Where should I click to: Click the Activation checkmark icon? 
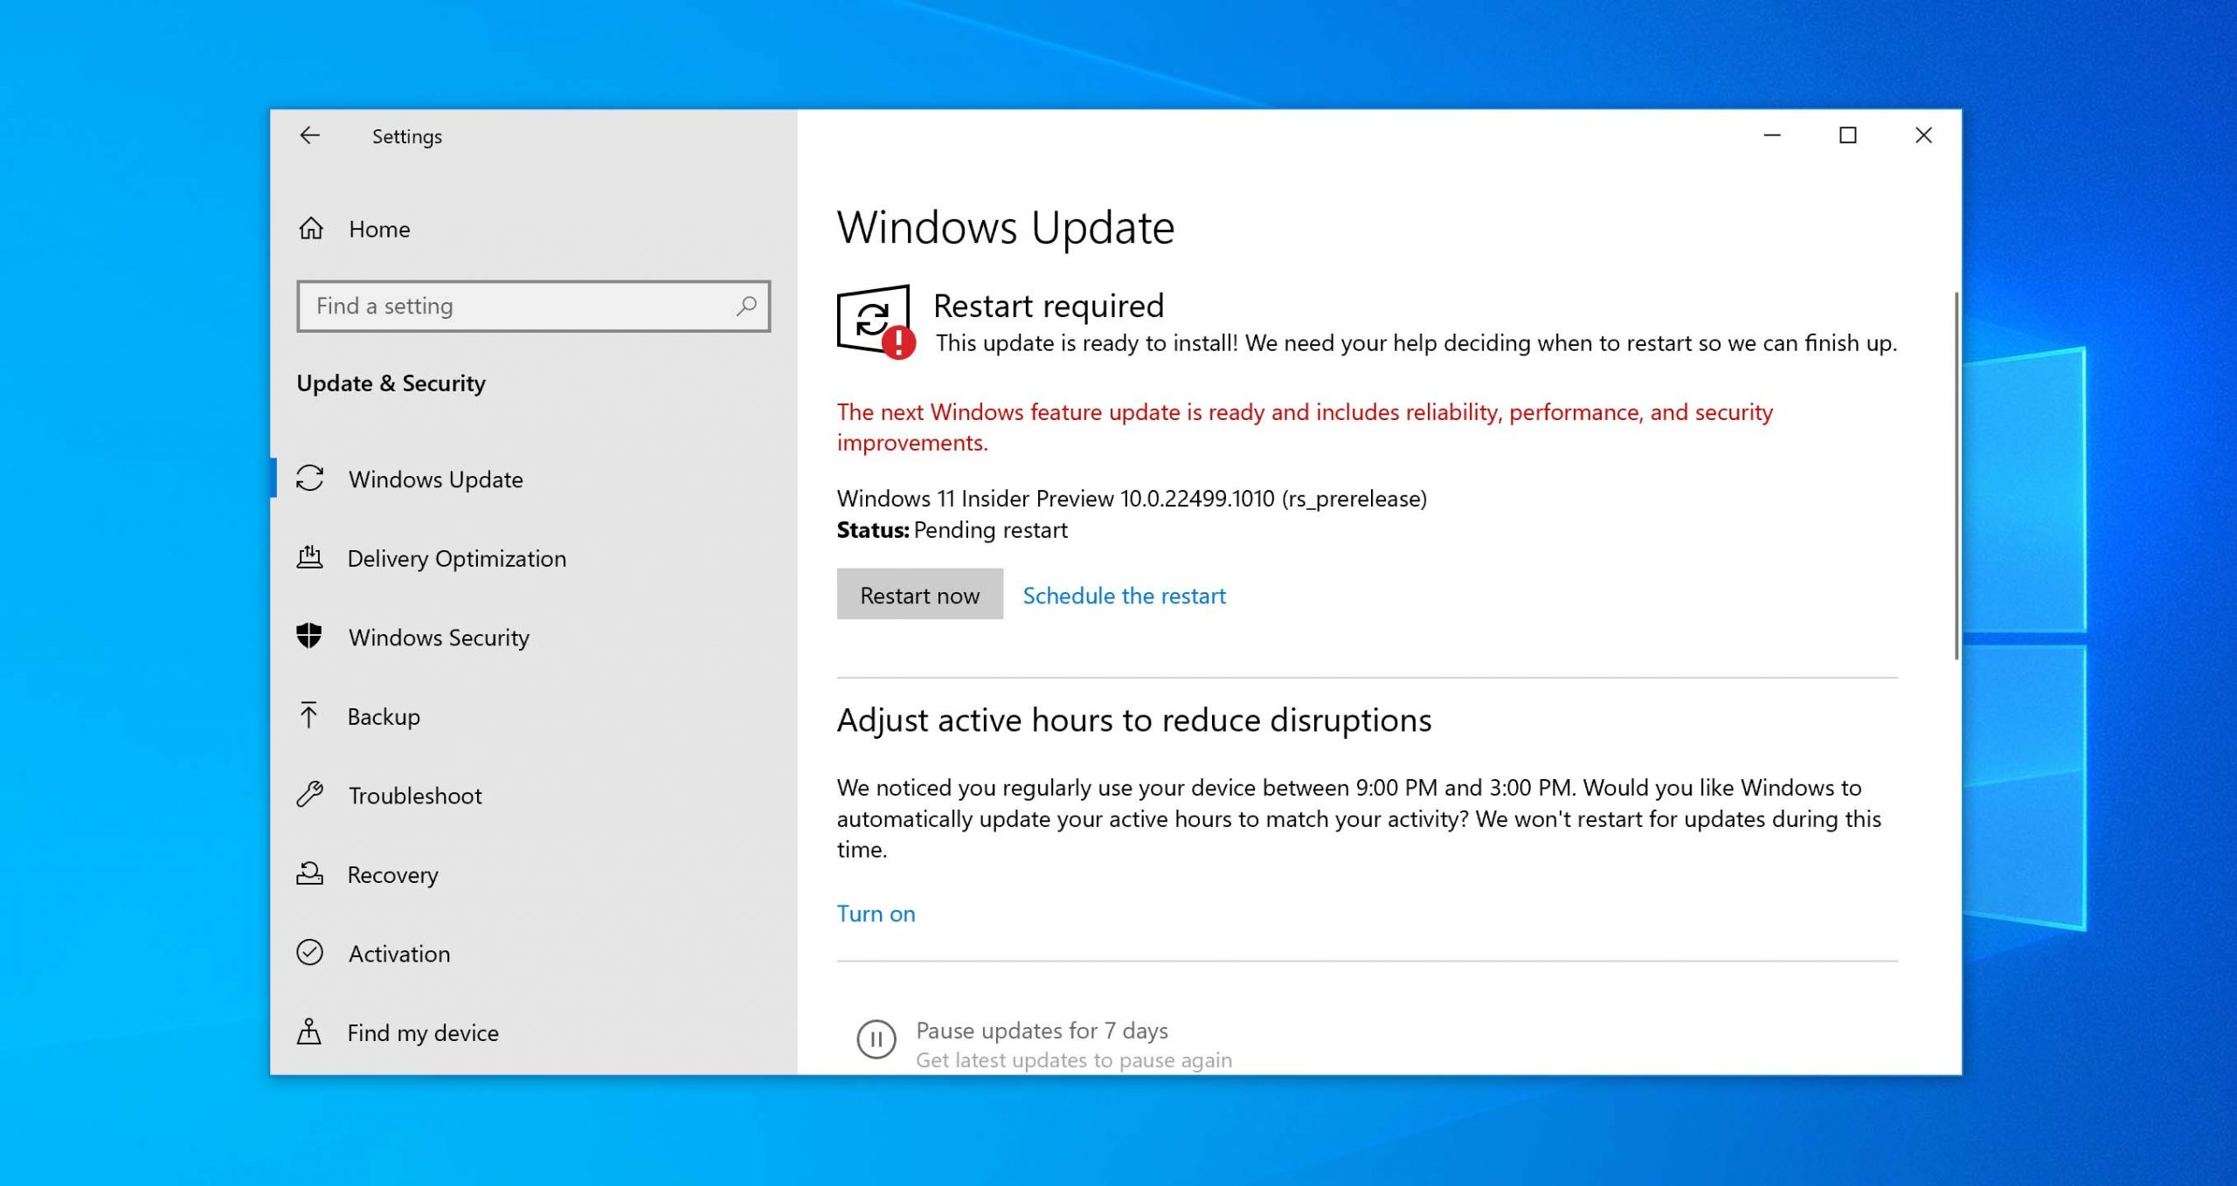311,954
